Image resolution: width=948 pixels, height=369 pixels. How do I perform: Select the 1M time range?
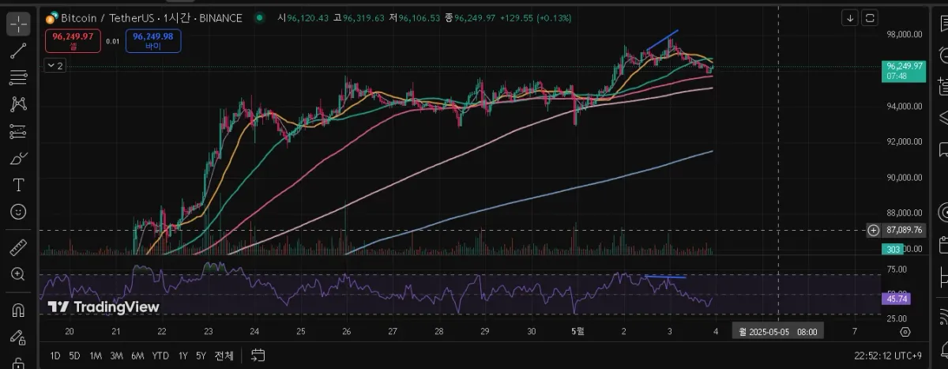[96, 356]
